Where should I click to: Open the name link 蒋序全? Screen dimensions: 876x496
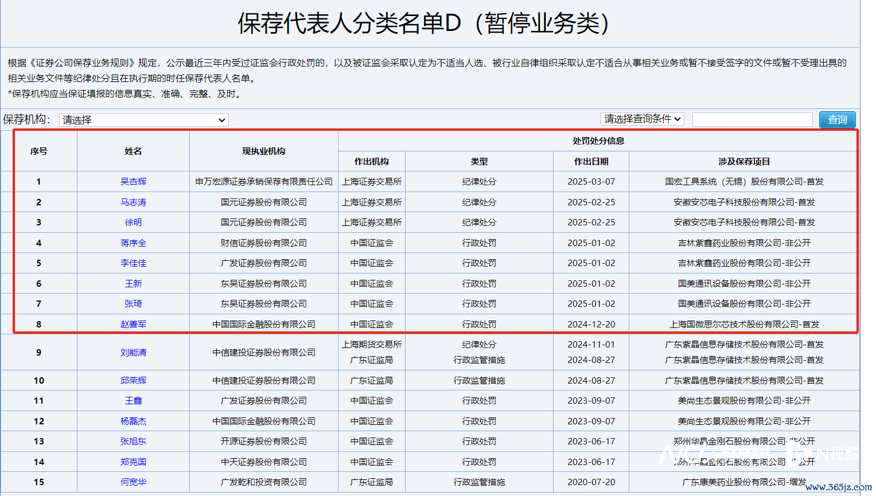click(133, 243)
